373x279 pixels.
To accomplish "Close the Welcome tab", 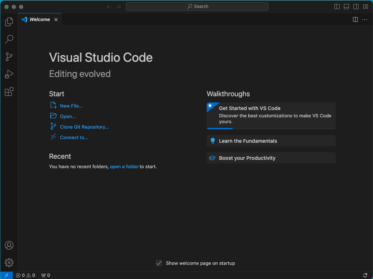I will [x=56, y=20].
